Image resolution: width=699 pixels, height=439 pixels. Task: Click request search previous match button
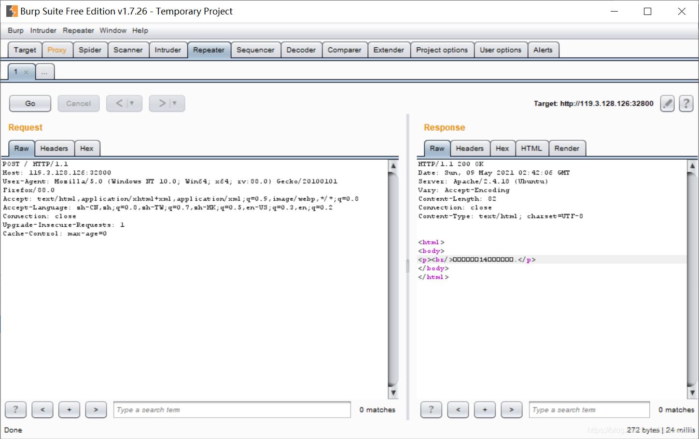pos(42,410)
